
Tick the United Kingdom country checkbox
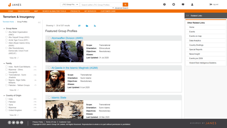6,110
